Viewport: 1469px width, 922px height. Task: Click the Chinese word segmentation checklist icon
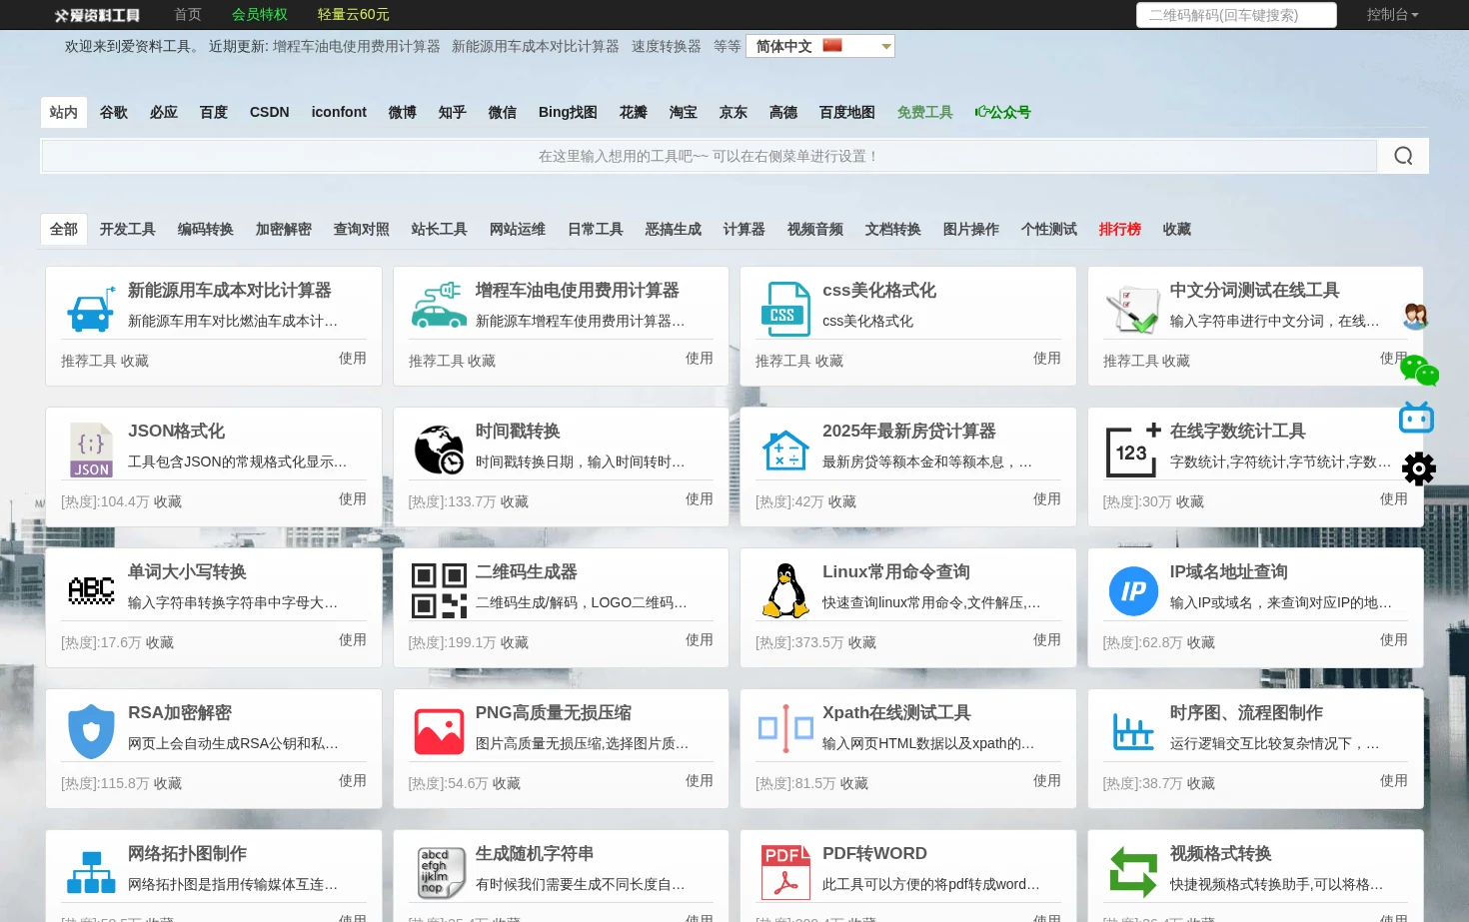tap(1133, 310)
